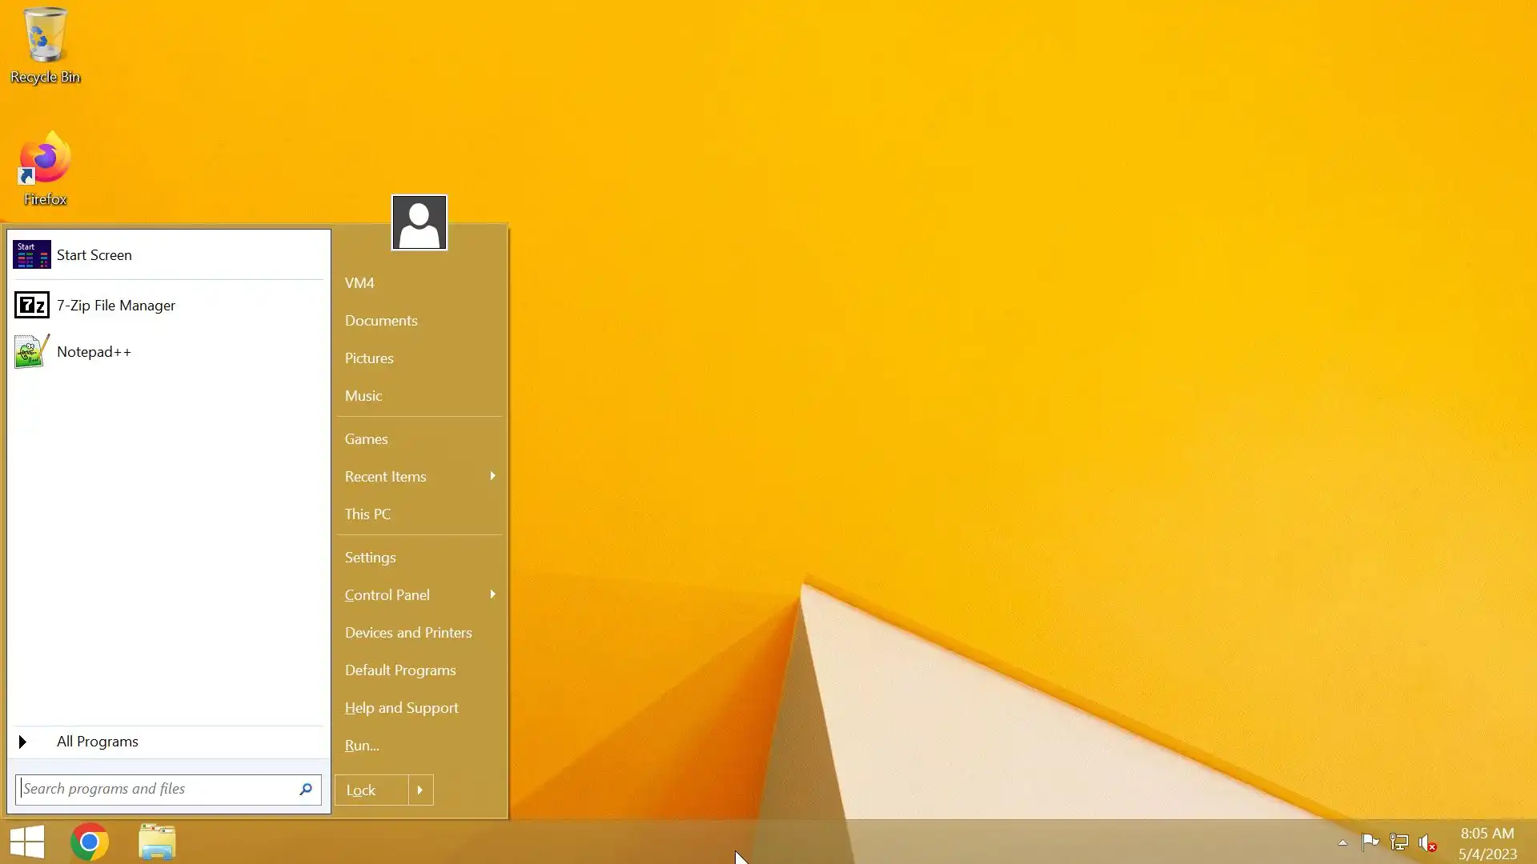
Task: Expand the shutdown options arrow beside Lock
Action: (420, 790)
